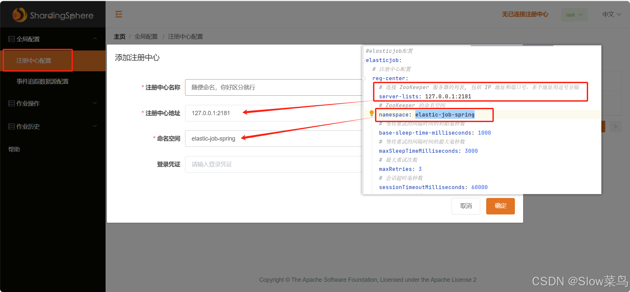
Task: Click 注册中心配置 breadcrumb
Action: [185, 37]
